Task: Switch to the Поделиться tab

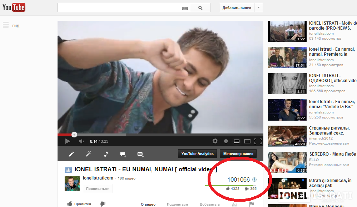Action: (x=177, y=204)
